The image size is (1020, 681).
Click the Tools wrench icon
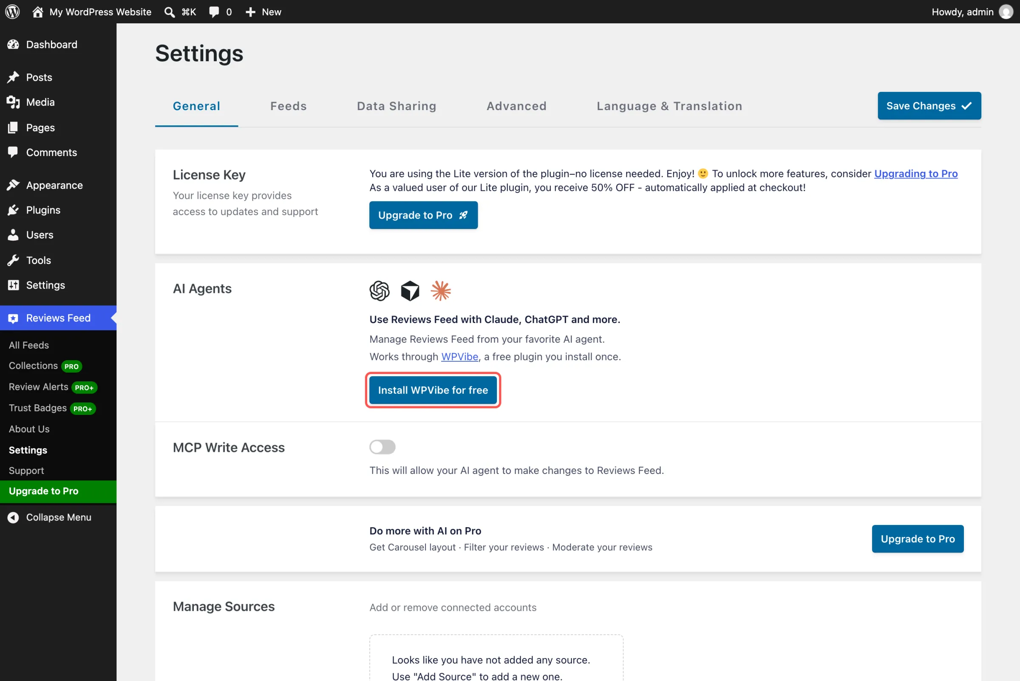13,260
